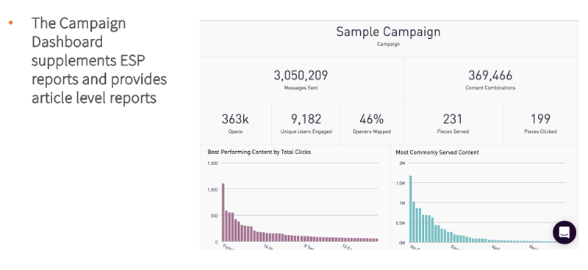The image size is (588, 270).
Task: Click the Sample Campaign title
Action: pyautogui.click(x=388, y=32)
